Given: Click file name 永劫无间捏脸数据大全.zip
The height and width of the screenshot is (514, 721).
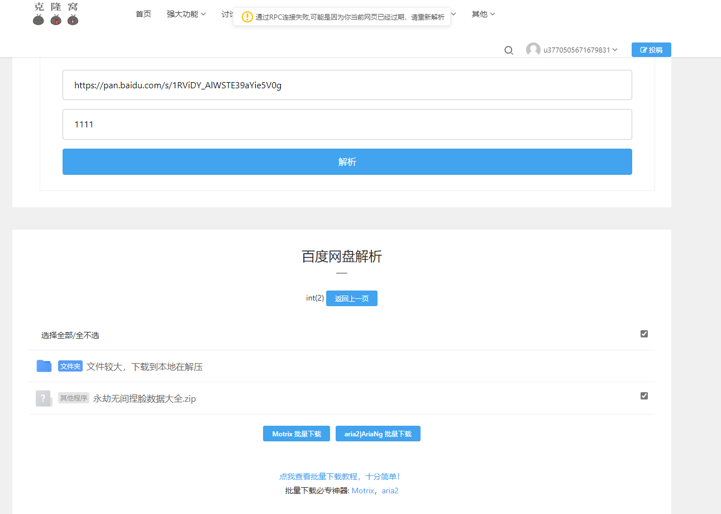Looking at the screenshot, I should 145,398.
